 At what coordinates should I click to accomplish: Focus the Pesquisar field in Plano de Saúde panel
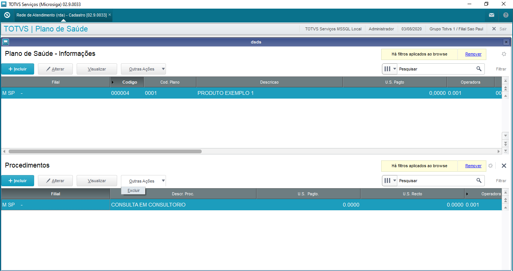coord(436,69)
